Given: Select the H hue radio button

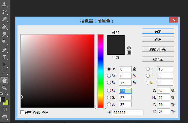Looking at the screenshot, I should click(x=109, y=69).
